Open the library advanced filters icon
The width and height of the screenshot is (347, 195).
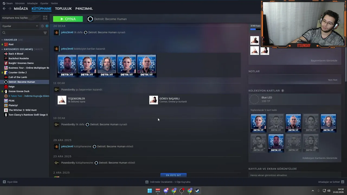click(x=45, y=33)
